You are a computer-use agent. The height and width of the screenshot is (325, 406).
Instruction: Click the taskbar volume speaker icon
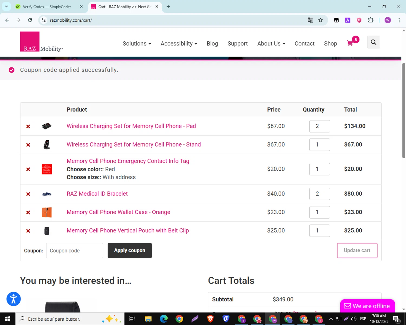tap(353, 319)
